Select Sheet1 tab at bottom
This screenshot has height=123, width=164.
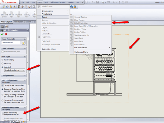tap(16, 122)
